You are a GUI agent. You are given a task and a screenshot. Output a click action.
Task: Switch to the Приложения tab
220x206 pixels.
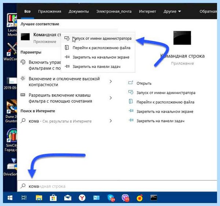(x=49, y=11)
